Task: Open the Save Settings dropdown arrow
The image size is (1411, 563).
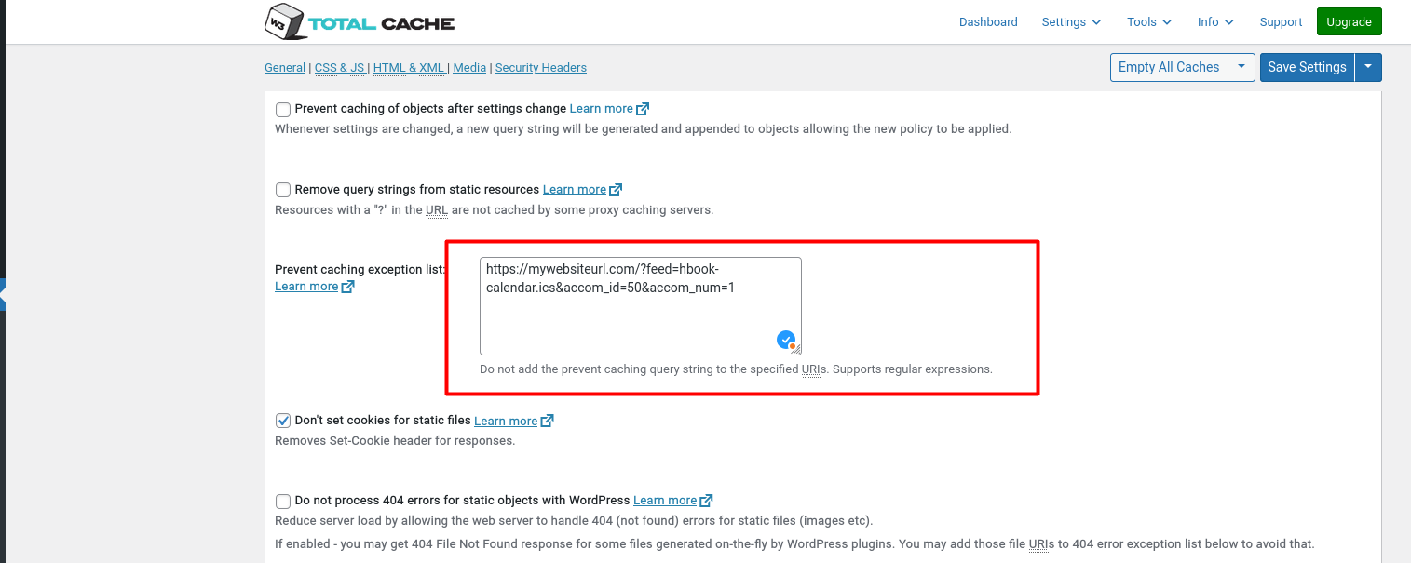Action: coord(1368,67)
